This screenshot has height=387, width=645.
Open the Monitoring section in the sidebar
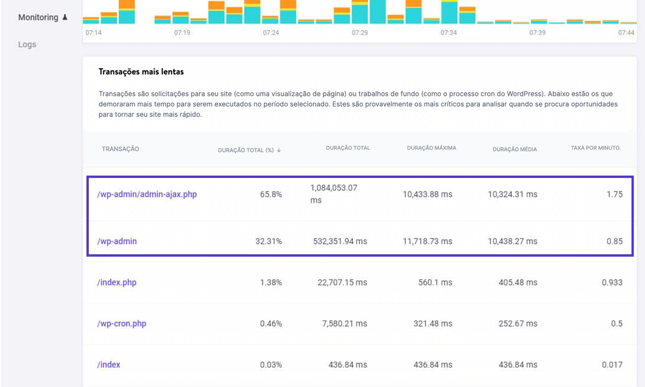point(38,17)
